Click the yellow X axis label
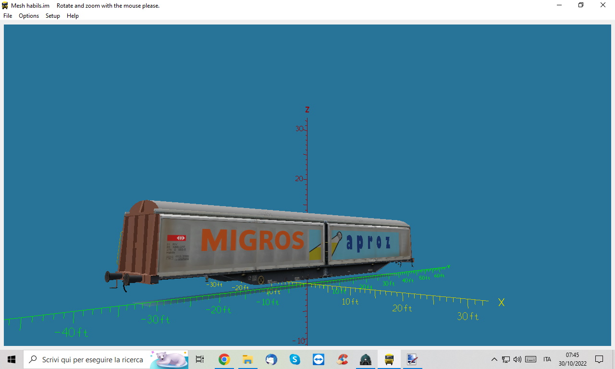 point(502,302)
